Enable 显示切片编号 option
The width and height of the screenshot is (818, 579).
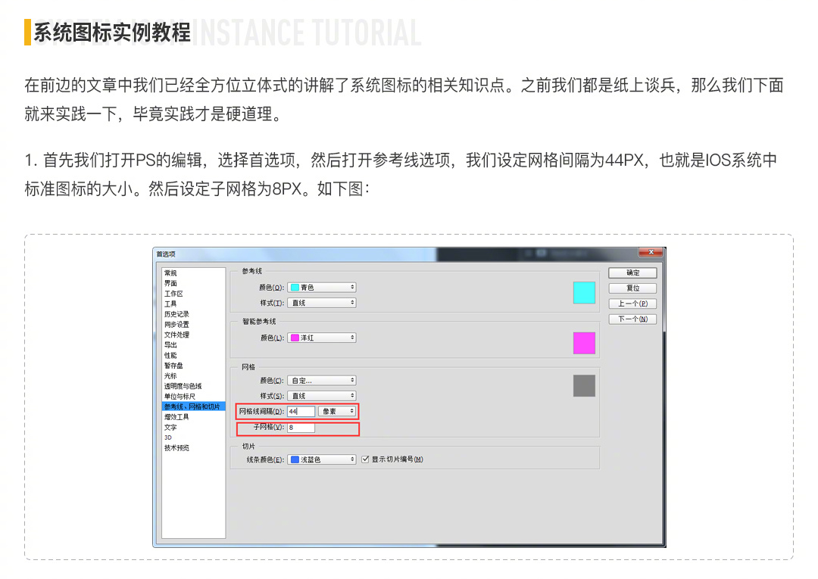[x=365, y=459]
